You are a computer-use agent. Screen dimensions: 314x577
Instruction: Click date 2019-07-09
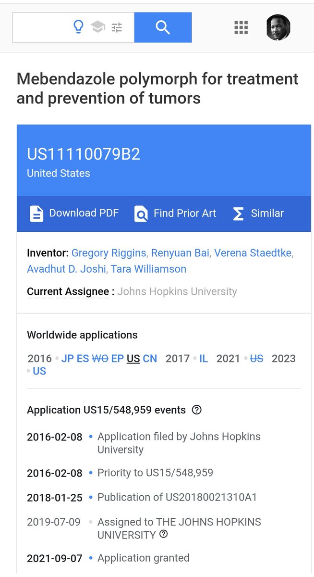point(53,522)
